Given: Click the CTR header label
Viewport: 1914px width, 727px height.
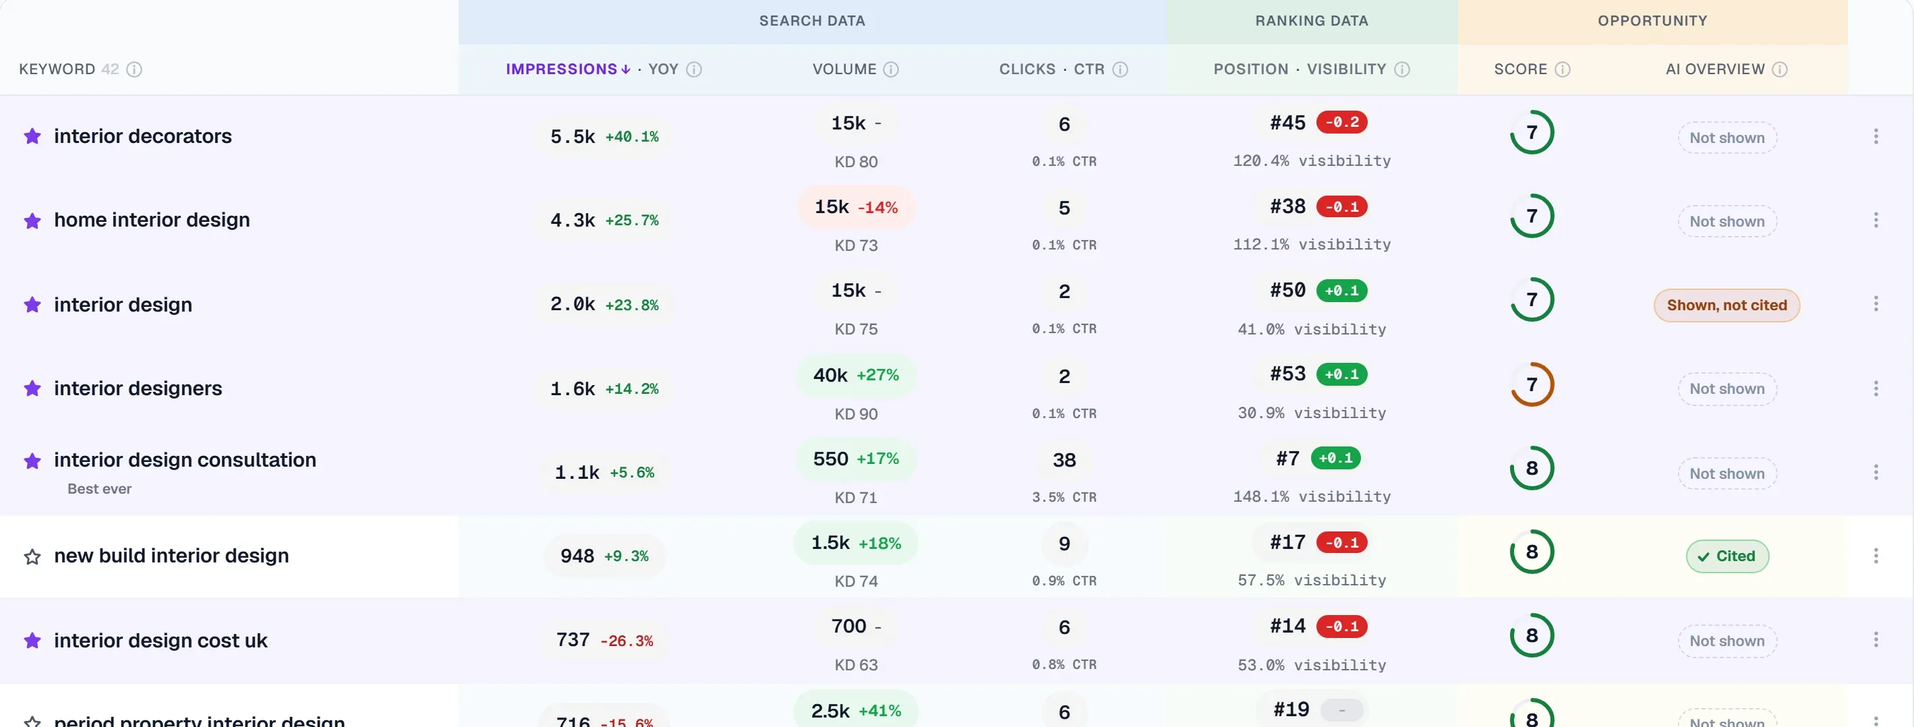Looking at the screenshot, I should pyautogui.click(x=1089, y=69).
